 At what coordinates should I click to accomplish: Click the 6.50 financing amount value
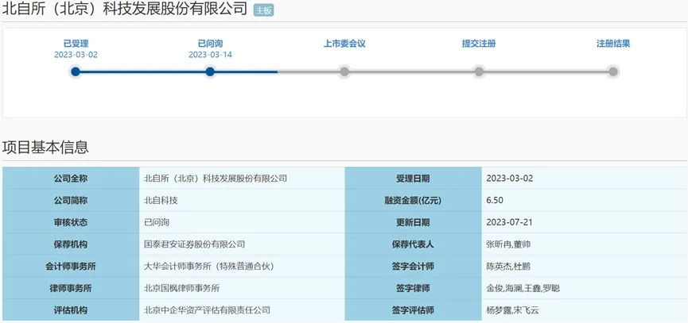coord(495,201)
